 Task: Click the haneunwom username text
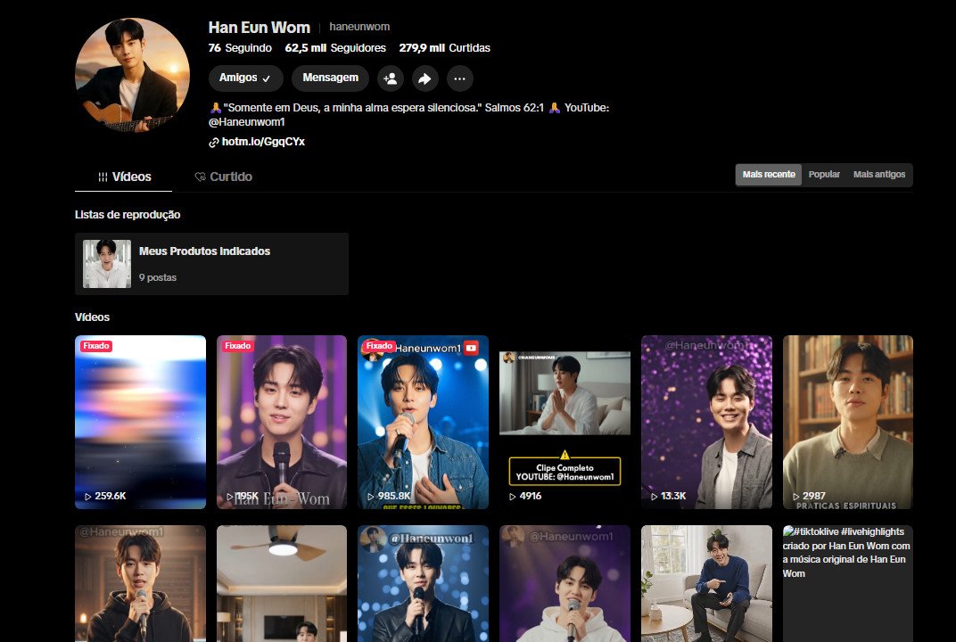(359, 27)
